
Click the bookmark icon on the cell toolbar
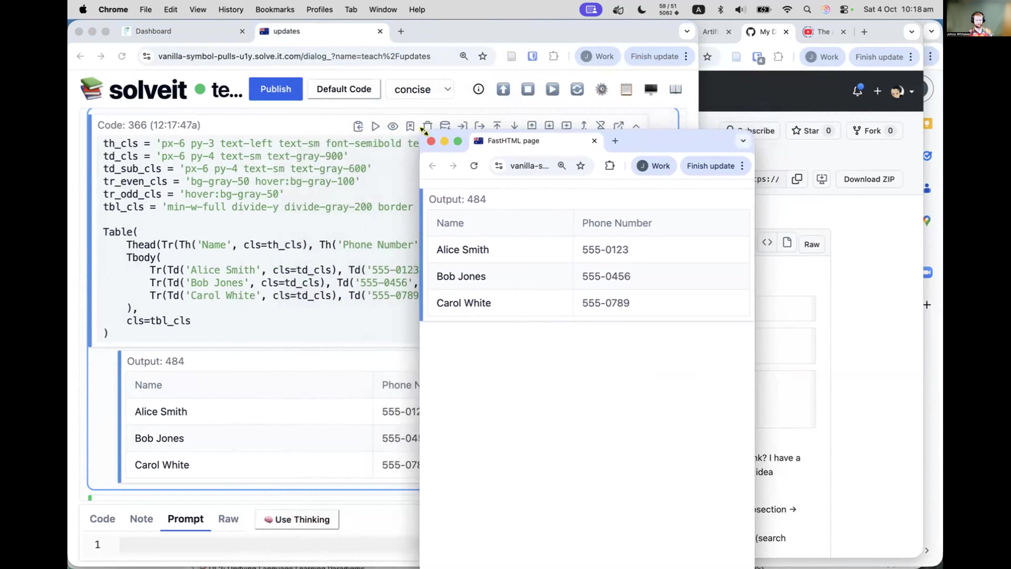pyautogui.click(x=410, y=126)
